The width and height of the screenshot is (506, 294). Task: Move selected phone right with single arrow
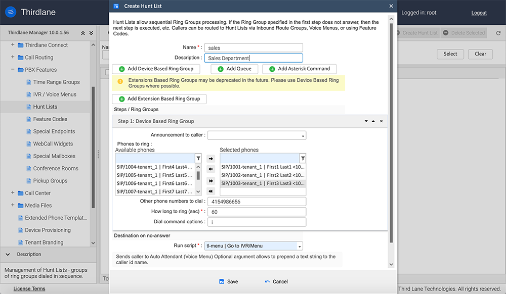pos(211,159)
